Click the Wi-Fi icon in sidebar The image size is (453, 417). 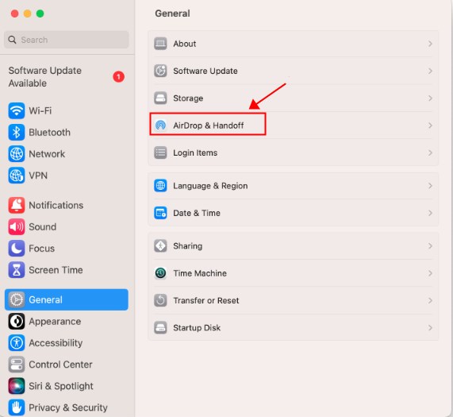pos(17,110)
